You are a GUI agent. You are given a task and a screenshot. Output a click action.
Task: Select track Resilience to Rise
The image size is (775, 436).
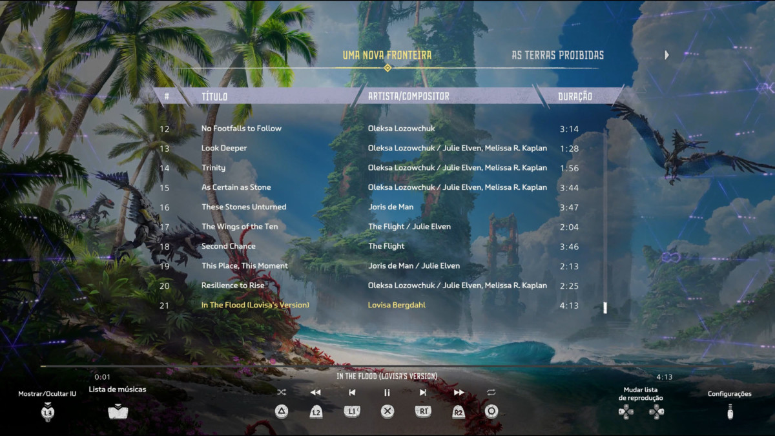(x=232, y=285)
